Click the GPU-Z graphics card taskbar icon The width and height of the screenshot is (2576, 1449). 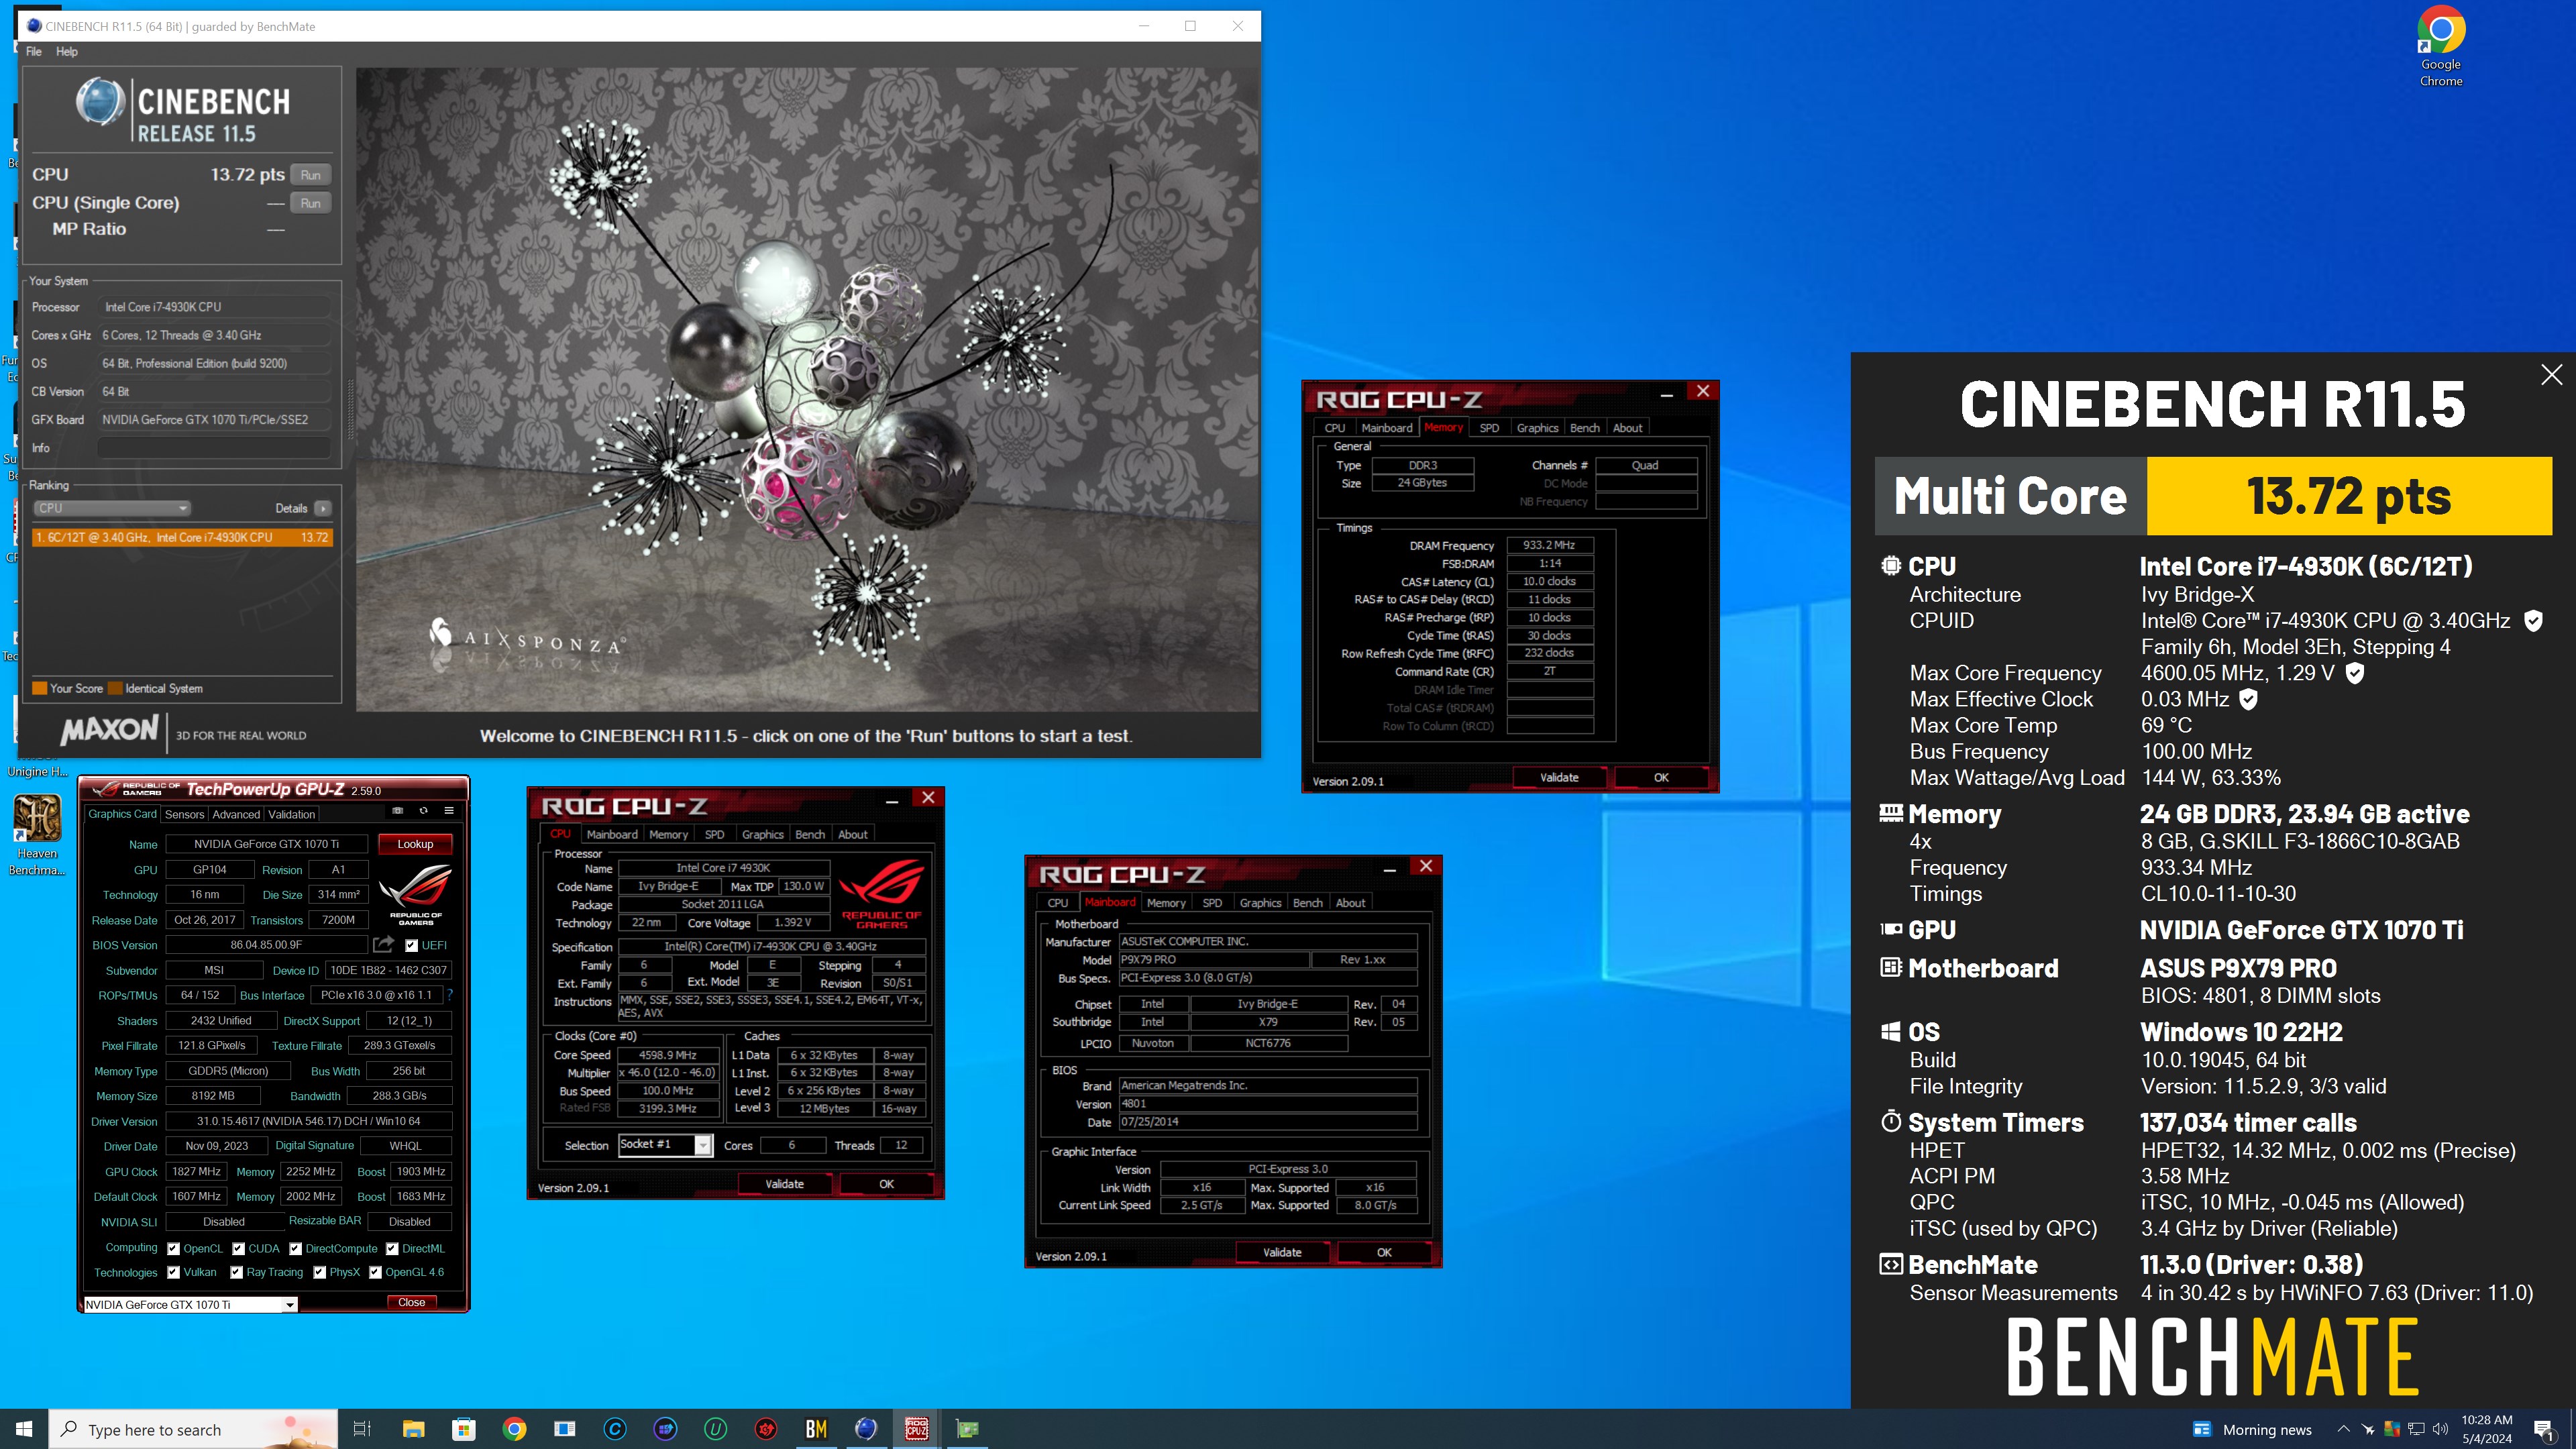coord(967,1429)
